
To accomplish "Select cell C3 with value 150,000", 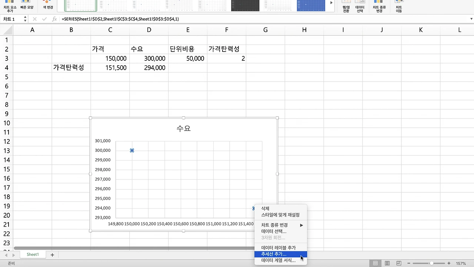I will [x=110, y=59].
